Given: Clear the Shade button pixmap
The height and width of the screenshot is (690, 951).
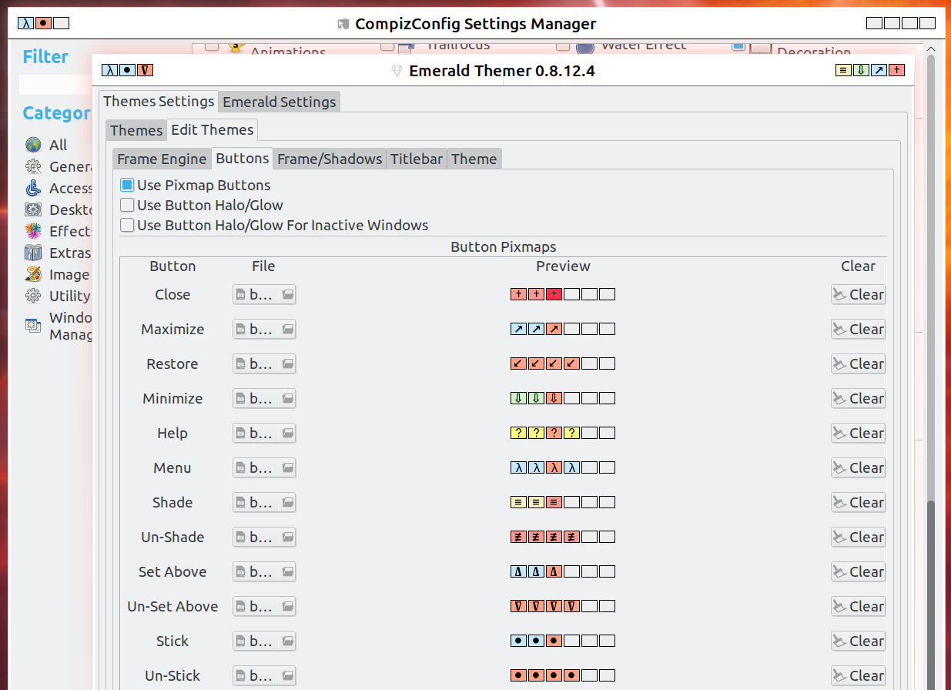Looking at the screenshot, I should pos(858,503).
